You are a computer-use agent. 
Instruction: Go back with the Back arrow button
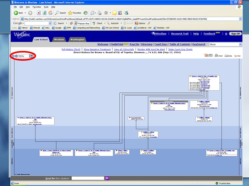click(x=18, y=13)
